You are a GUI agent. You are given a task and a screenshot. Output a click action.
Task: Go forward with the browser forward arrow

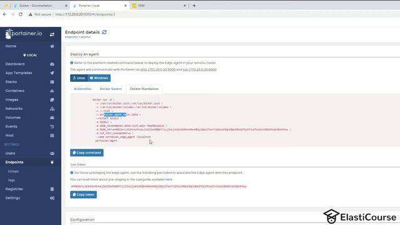(x=12, y=14)
